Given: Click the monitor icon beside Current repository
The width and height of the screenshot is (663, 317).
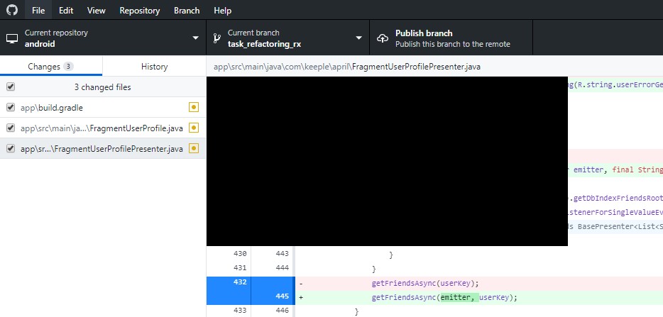Looking at the screenshot, I should (x=12, y=38).
